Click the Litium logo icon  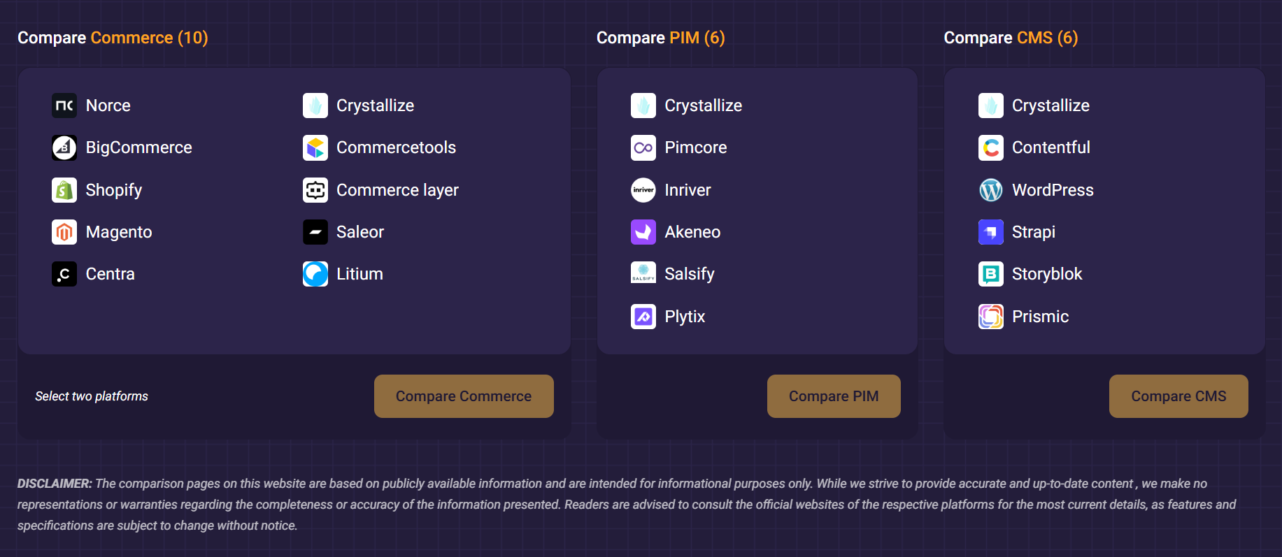[315, 274]
